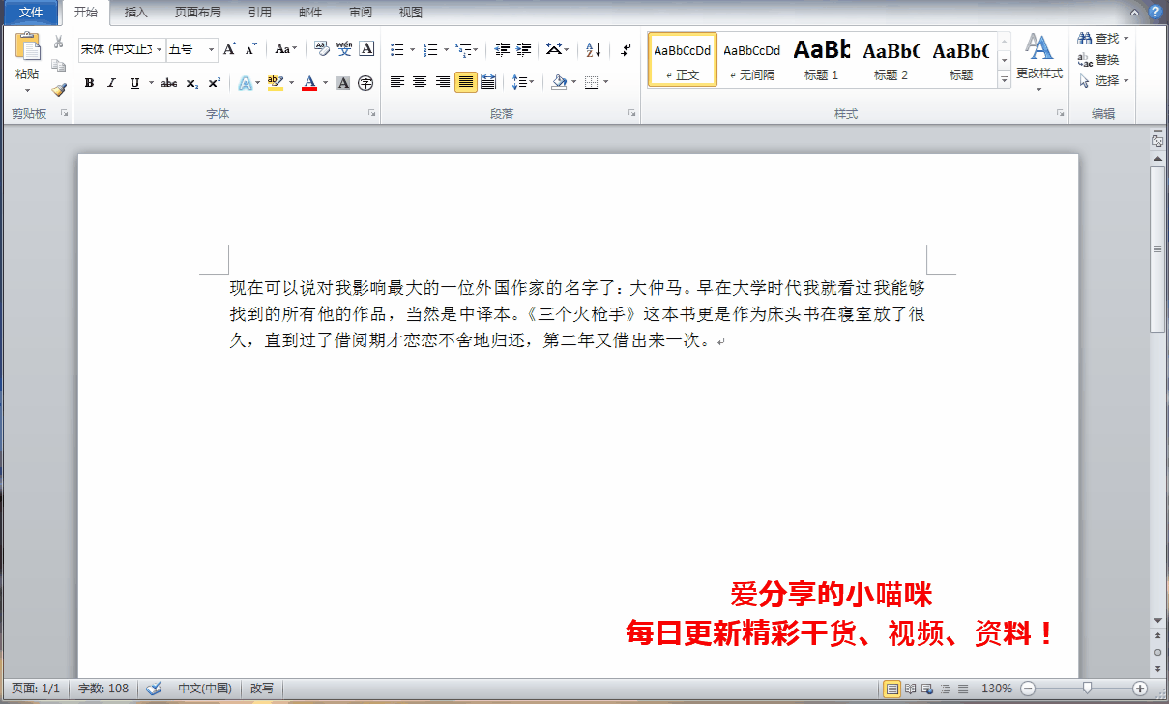Open the Change Case (Aa) dropdown
Viewport: 1169px width, 704px height.
click(285, 49)
